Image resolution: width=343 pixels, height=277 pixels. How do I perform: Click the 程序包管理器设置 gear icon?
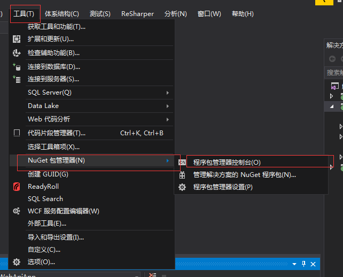coord(182,187)
